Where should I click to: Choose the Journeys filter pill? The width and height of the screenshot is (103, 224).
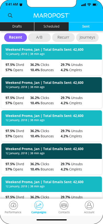[87, 38]
